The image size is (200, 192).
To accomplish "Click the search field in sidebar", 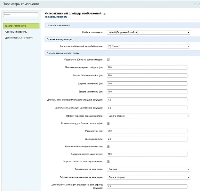I will (21, 15).
